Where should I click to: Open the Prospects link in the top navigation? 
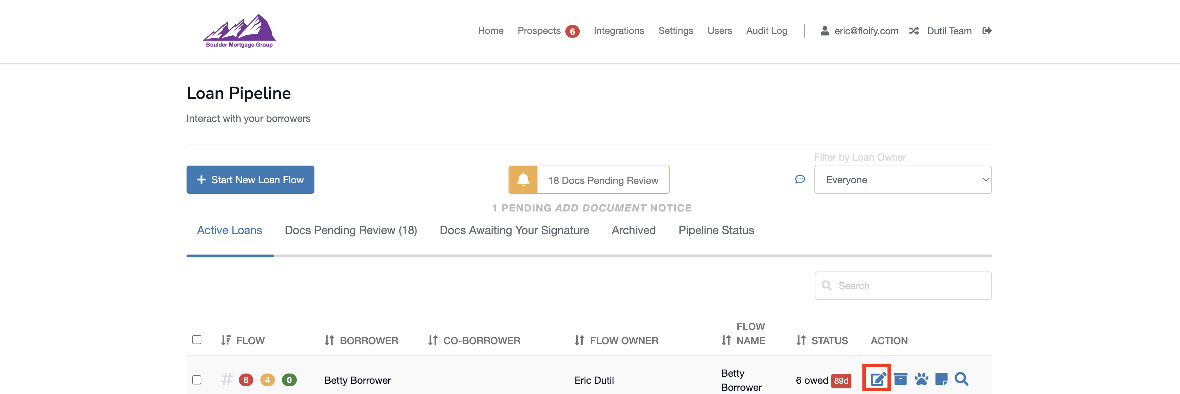click(x=539, y=31)
